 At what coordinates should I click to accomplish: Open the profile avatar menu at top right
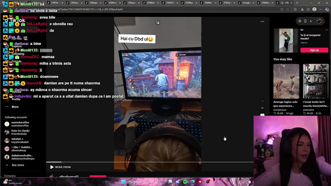point(319,21)
